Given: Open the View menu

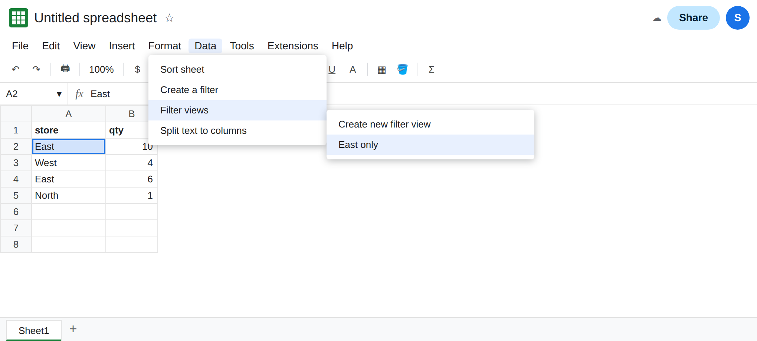Looking at the screenshot, I should [x=84, y=46].
